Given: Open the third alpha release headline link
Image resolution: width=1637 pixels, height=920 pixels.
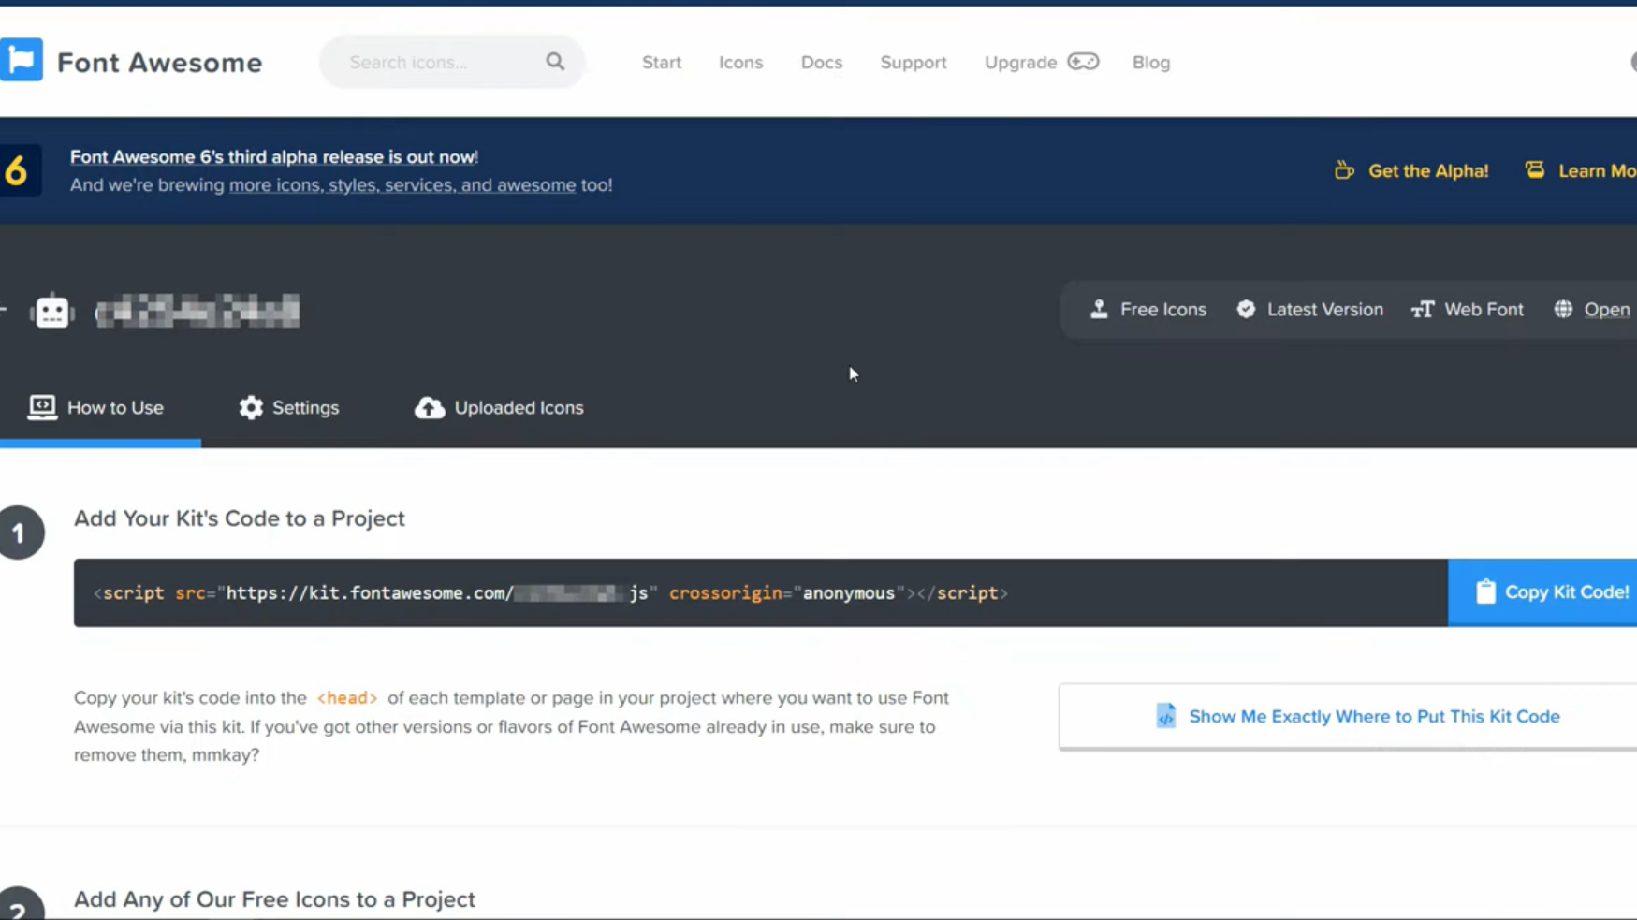Looking at the screenshot, I should point(274,156).
